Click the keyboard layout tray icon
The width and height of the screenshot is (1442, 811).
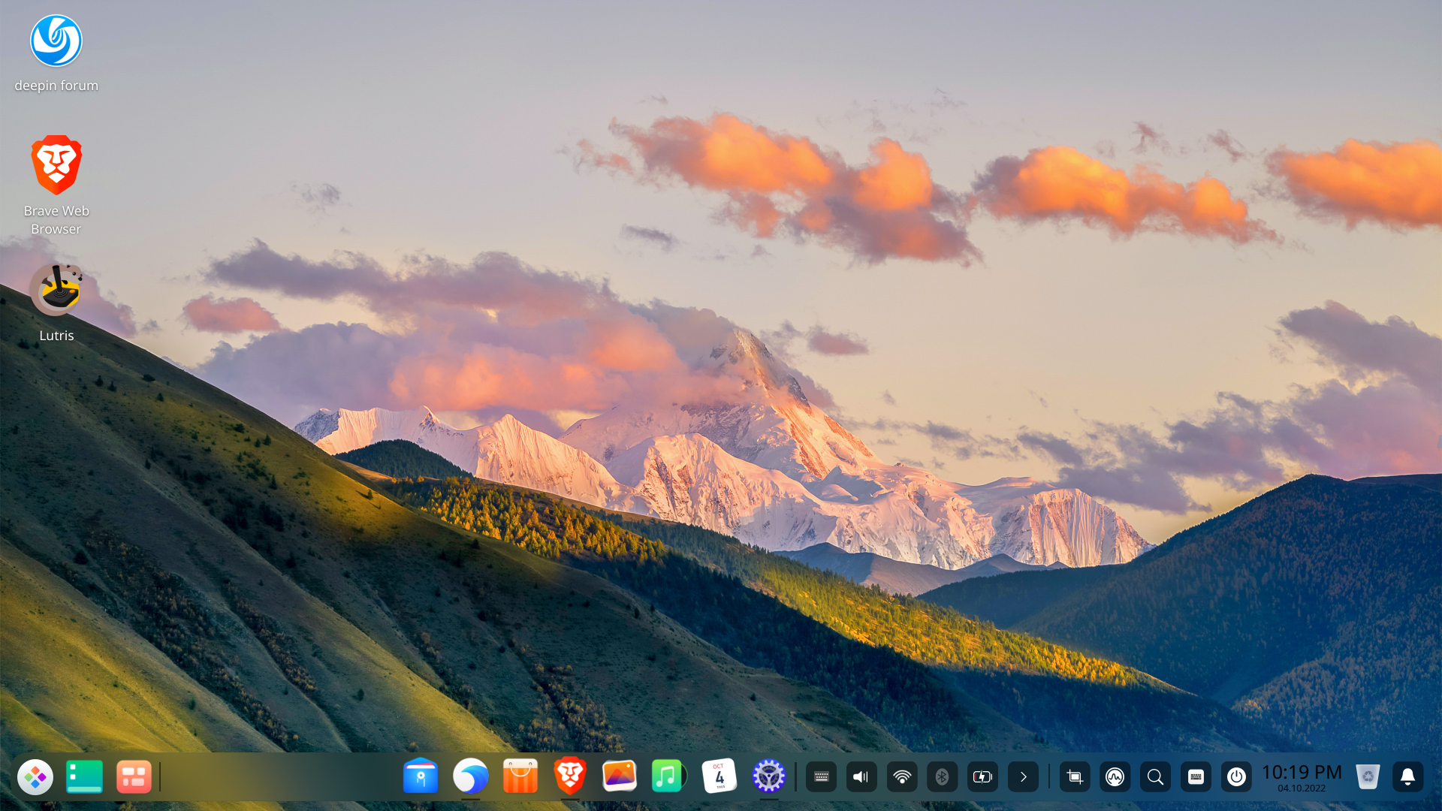[821, 777]
